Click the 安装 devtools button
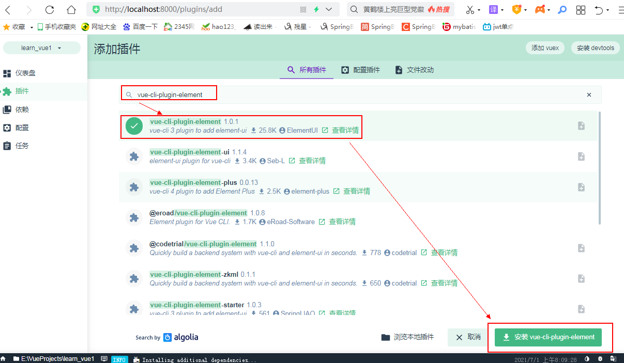624x363 pixels. [x=596, y=48]
